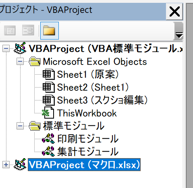Collapse the 標準モジュール folder
Screen dimensions: 193x188
coord(20,126)
